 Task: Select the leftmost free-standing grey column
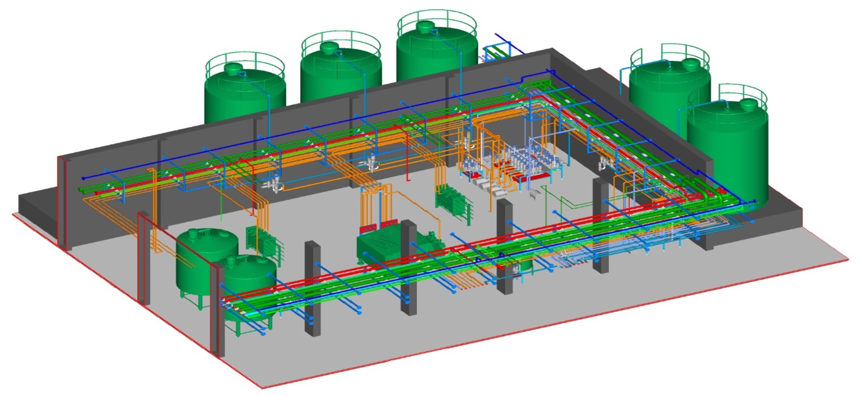pyautogui.click(x=311, y=290)
